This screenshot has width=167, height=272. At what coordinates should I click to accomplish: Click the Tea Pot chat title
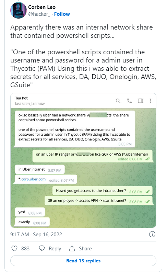point(21,98)
